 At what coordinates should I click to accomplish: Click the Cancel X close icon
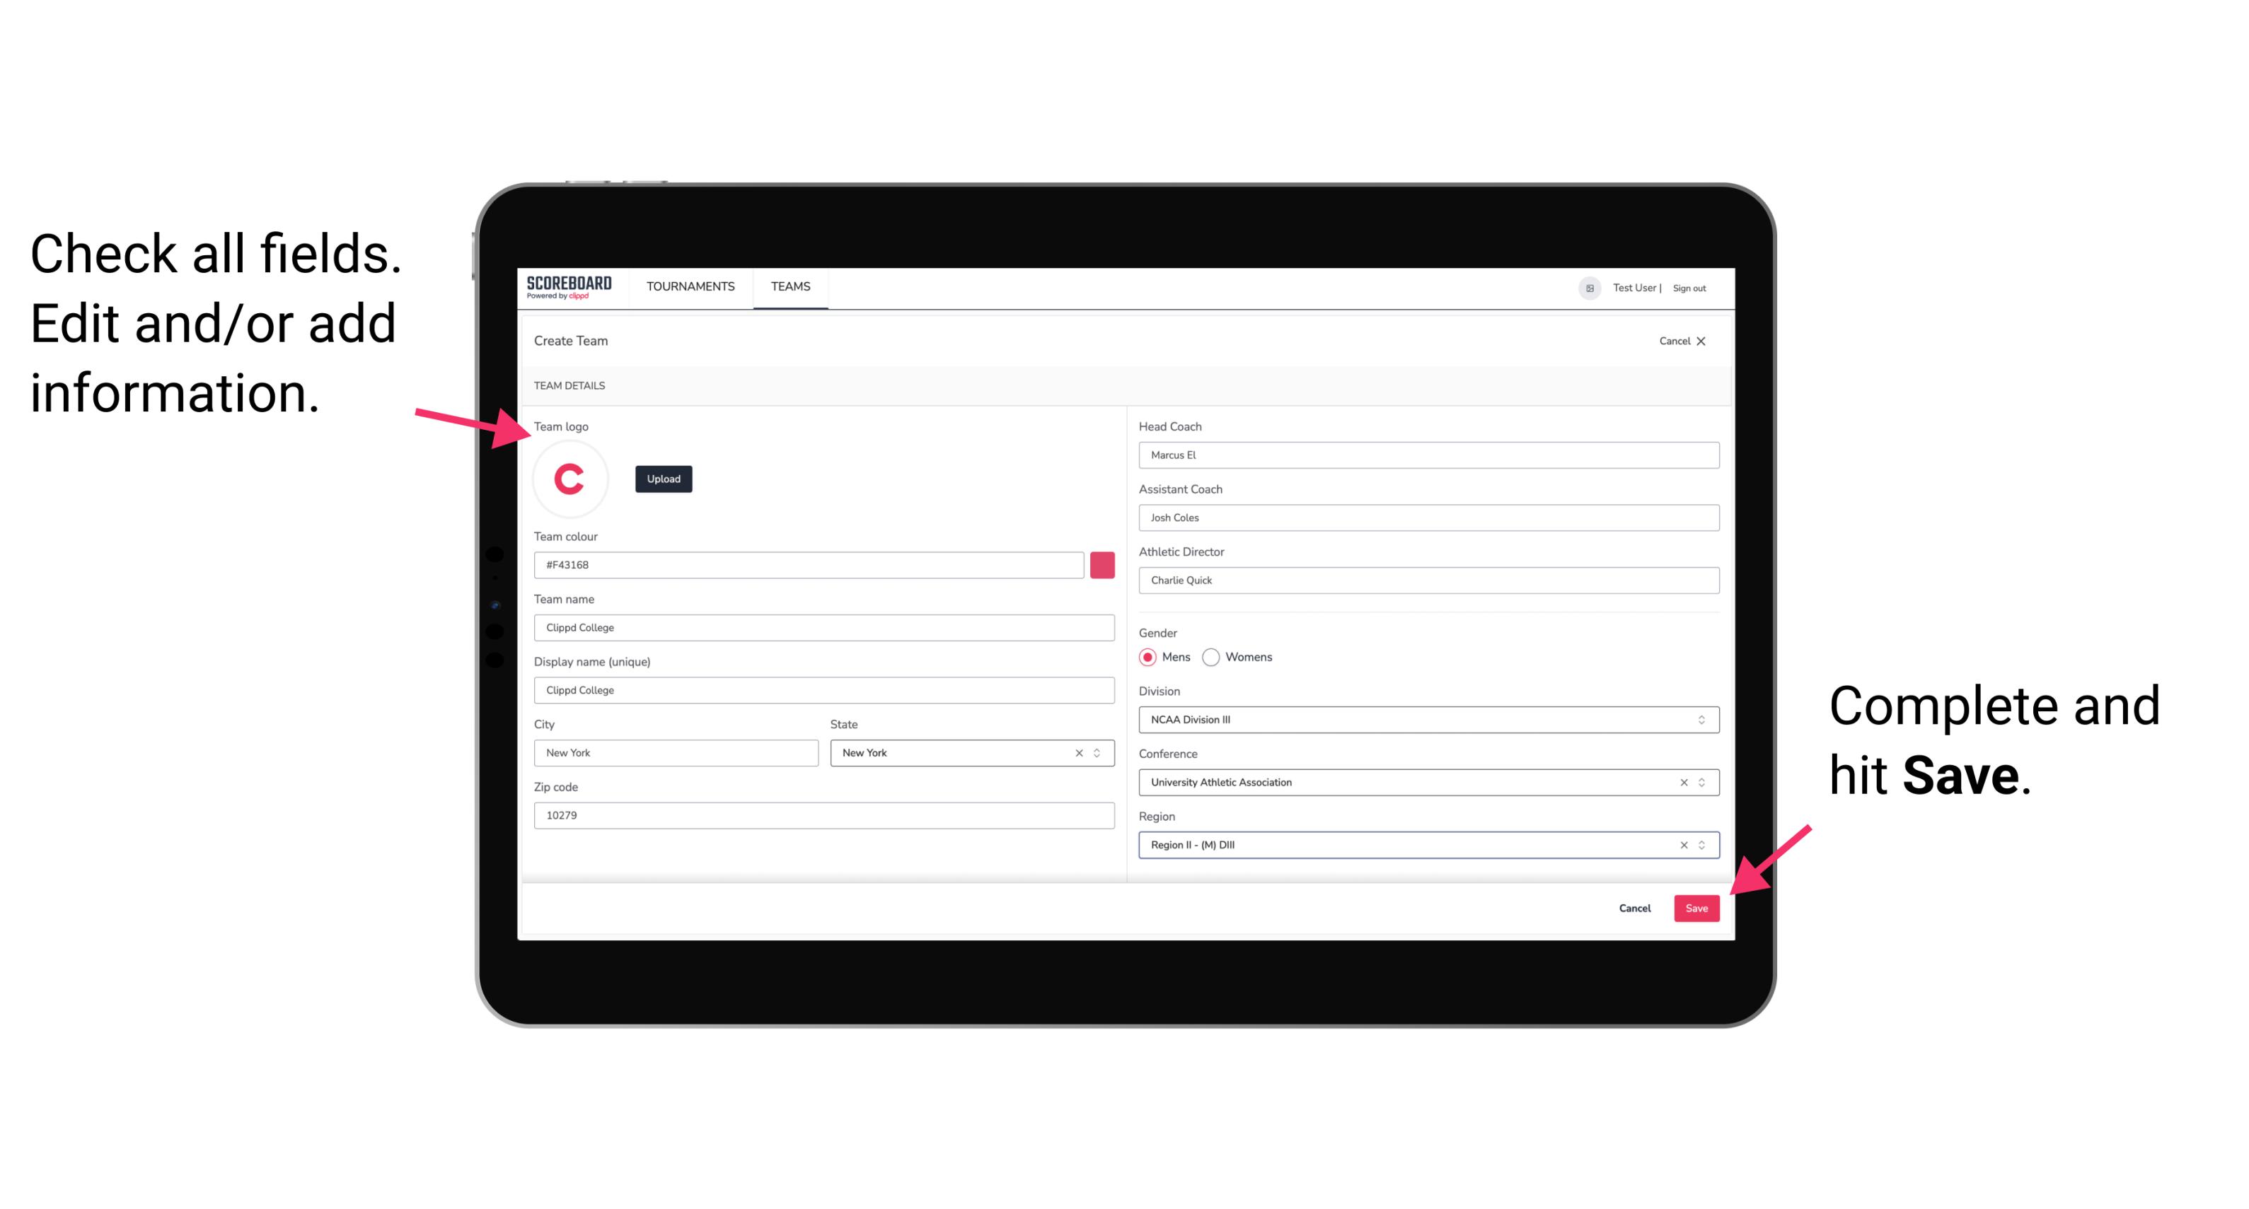1710,341
